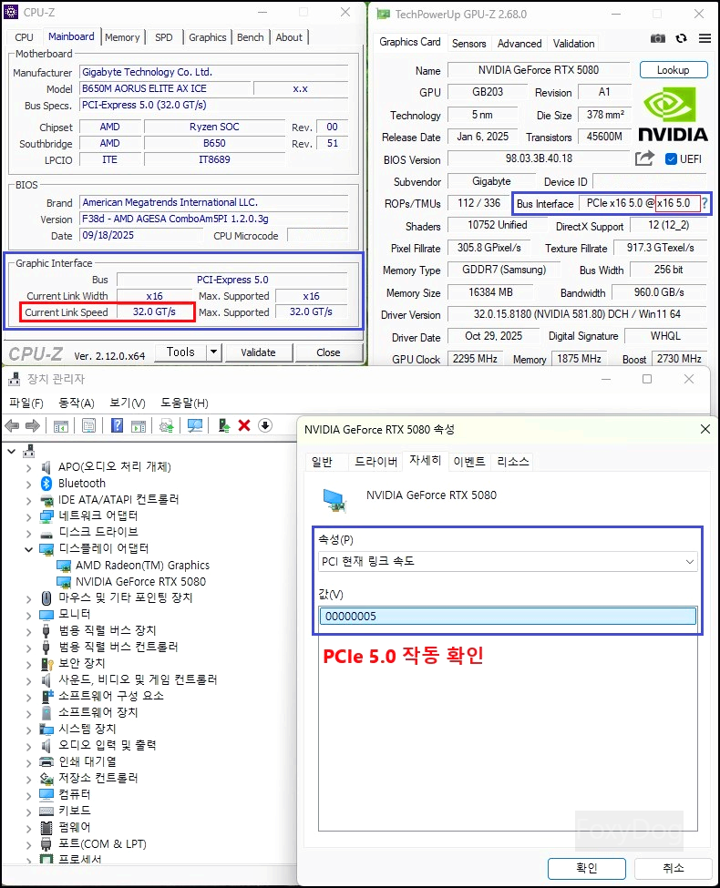Click the Current Link Speed value 32.0 GT/s
The height and width of the screenshot is (888, 720).
click(154, 312)
